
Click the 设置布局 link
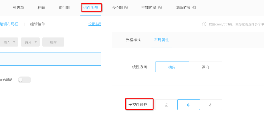[x=95, y=24]
